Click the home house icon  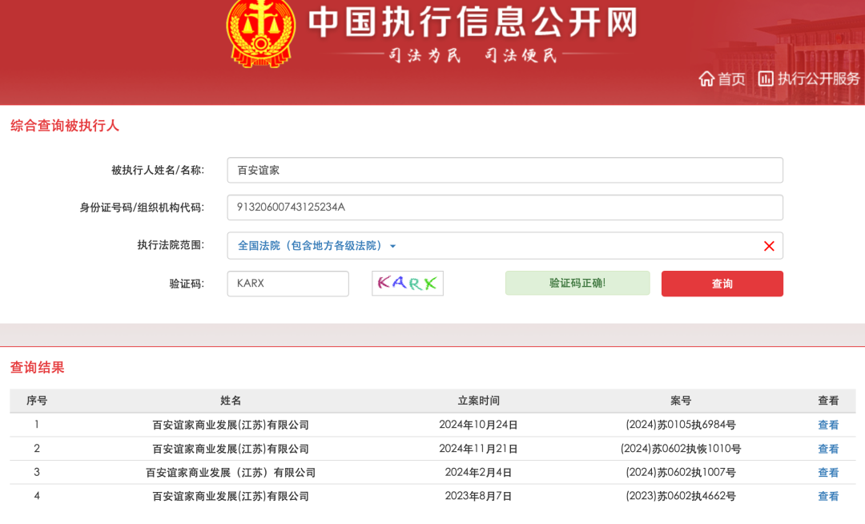pos(706,79)
